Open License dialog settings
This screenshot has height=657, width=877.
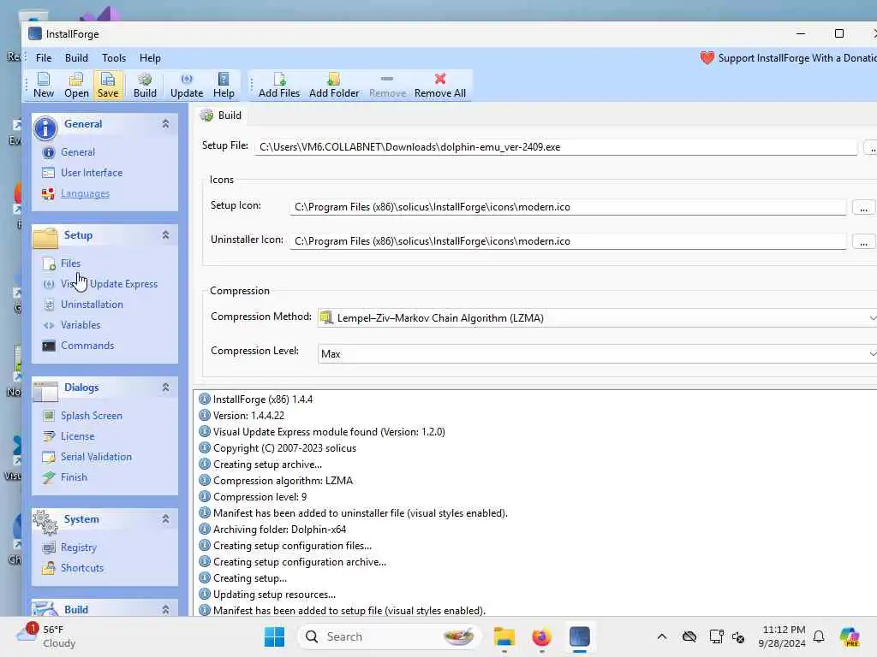pyautogui.click(x=78, y=436)
